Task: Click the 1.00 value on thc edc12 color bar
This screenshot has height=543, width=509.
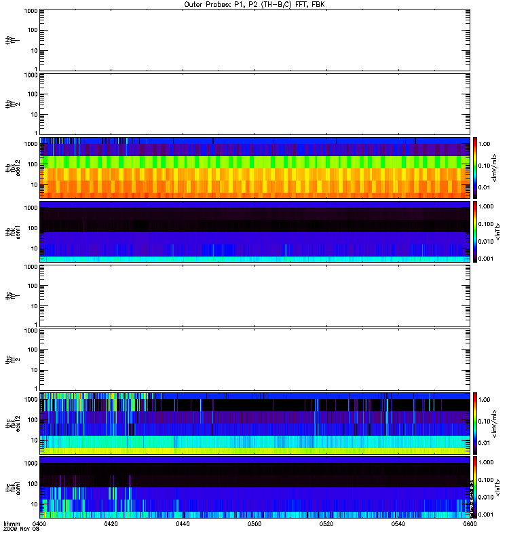Action: pyautogui.click(x=485, y=399)
